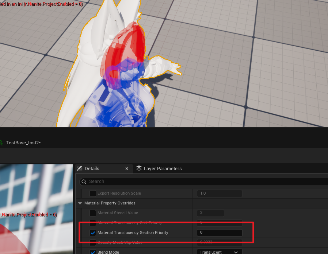Click the Material Stencil Value number field

click(x=210, y=213)
